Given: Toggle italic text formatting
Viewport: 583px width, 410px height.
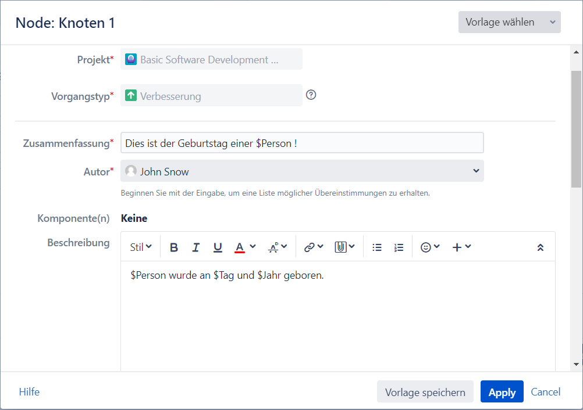Looking at the screenshot, I should tap(196, 247).
